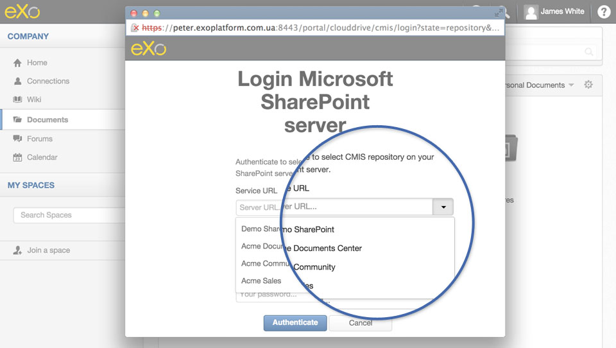Open the Home page from sidebar
The image size is (616, 348).
(x=37, y=62)
